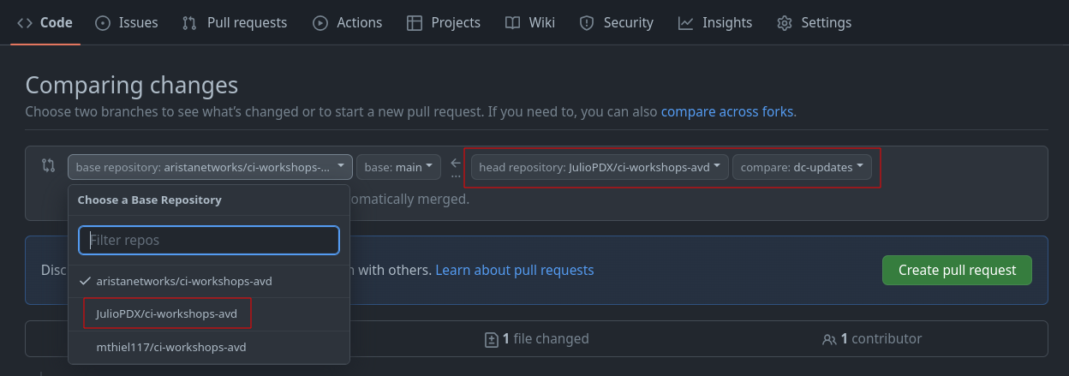The height and width of the screenshot is (376, 1069).
Task: Open the head repository dropdown
Action: pyautogui.click(x=600, y=167)
